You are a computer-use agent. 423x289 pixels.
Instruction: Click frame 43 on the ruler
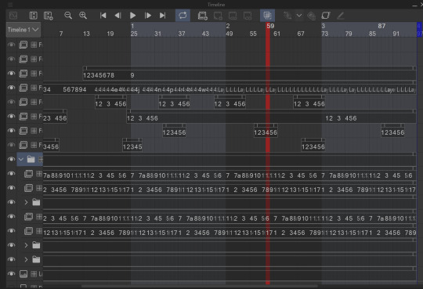205,34
